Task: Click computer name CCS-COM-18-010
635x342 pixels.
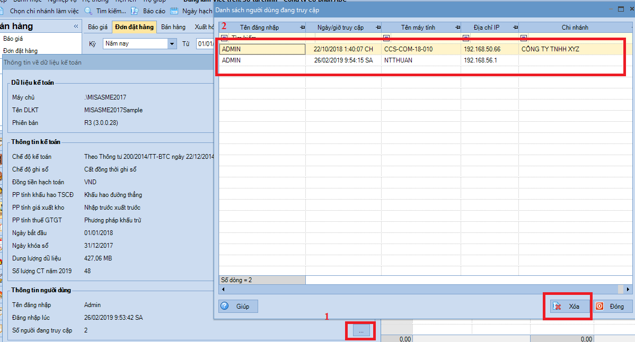Action: pos(408,49)
